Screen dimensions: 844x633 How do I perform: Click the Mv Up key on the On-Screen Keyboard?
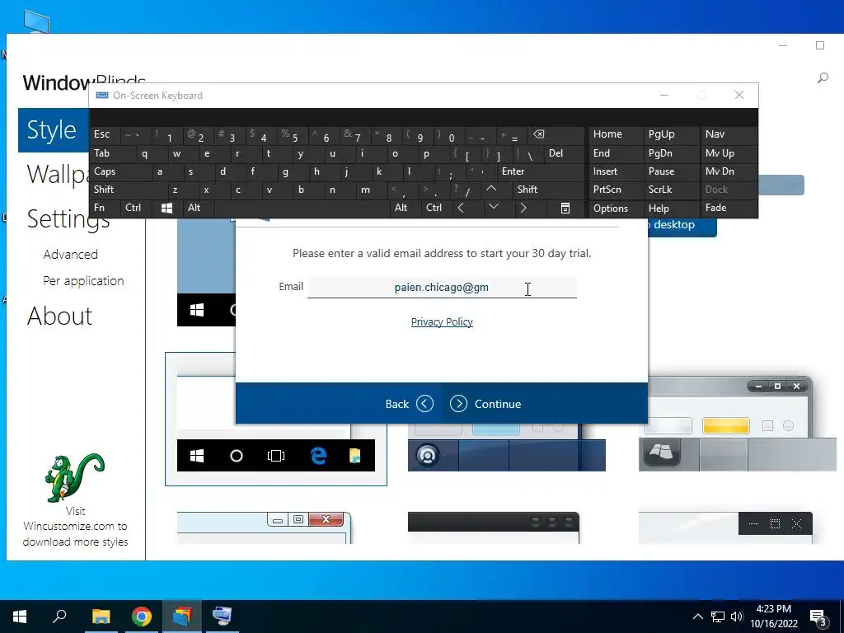(729, 153)
